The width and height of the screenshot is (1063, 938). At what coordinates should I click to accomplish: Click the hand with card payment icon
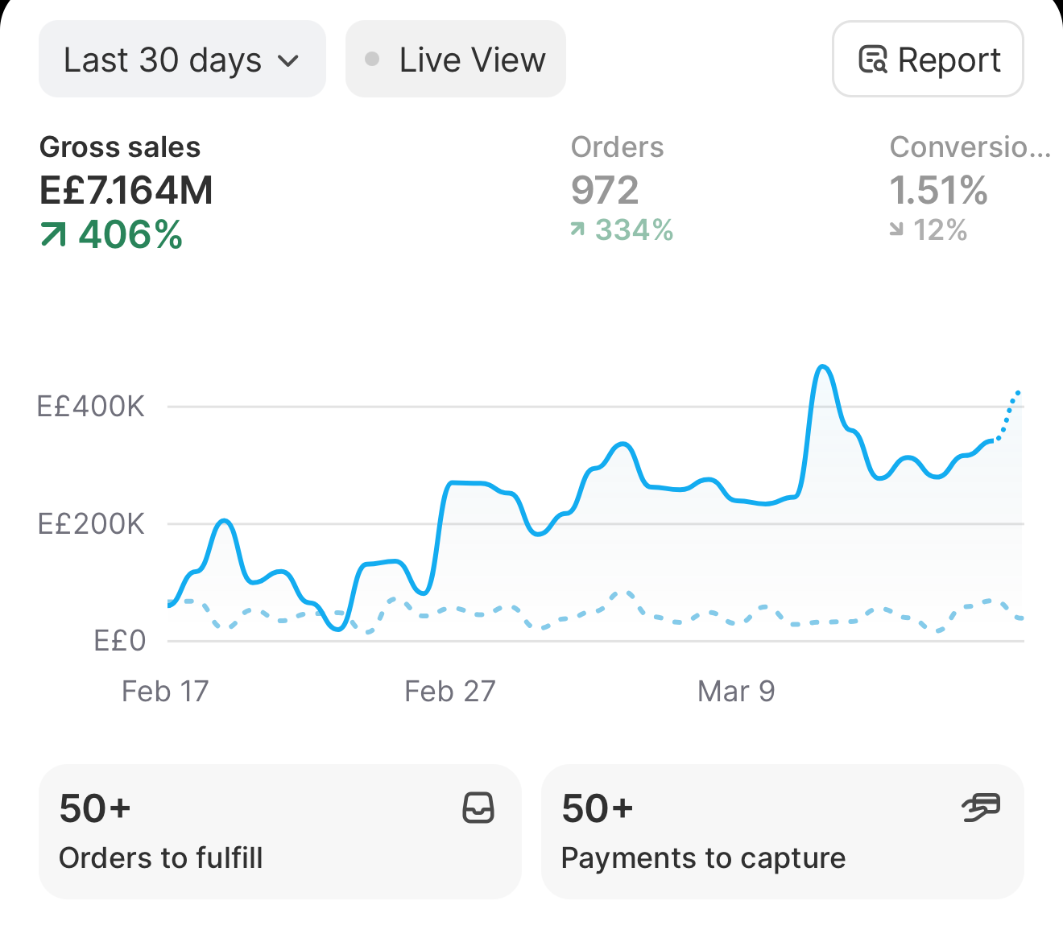pyautogui.click(x=982, y=808)
